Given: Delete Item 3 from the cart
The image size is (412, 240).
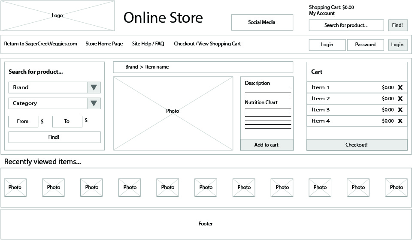Looking at the screenshot, I should [x=400, y=110].
